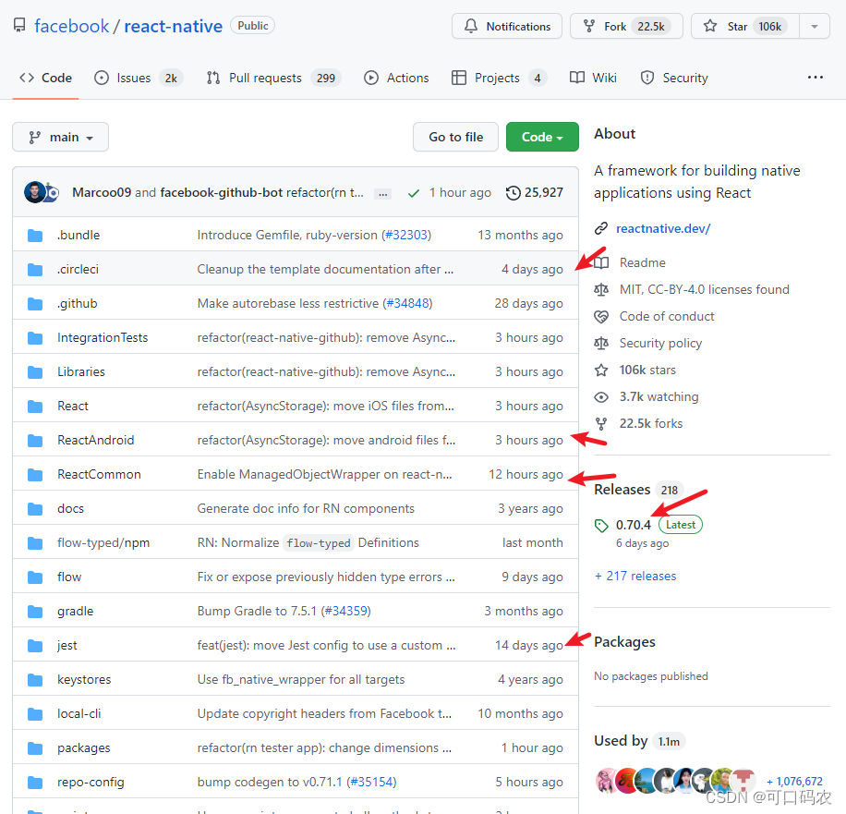The image size is (846, 814).
Task: Open the #34848 pull request link
Action: (x=407, y=303)
